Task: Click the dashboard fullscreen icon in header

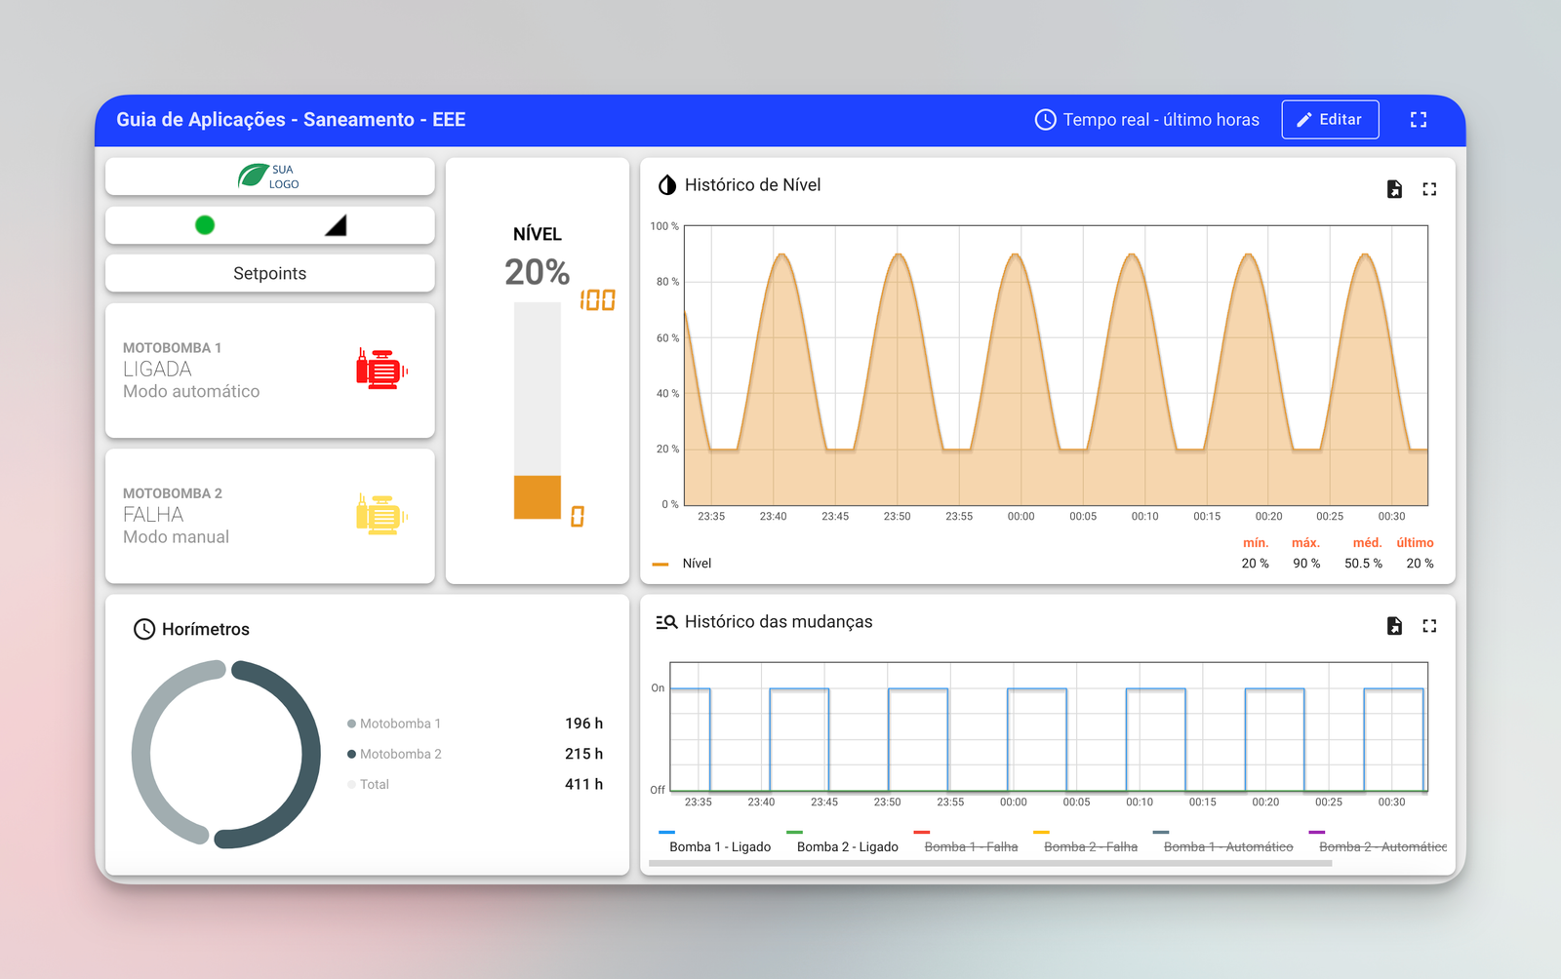Action: (x=1419, y=120)
